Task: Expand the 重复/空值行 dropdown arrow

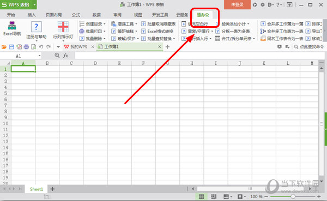Action: pos(212,31)
